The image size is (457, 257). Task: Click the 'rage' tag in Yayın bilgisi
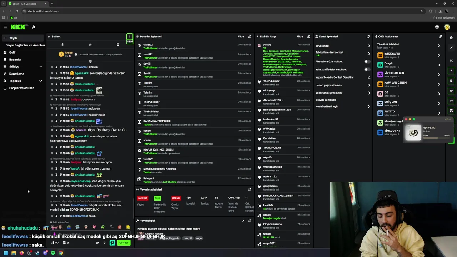point(199,238)
